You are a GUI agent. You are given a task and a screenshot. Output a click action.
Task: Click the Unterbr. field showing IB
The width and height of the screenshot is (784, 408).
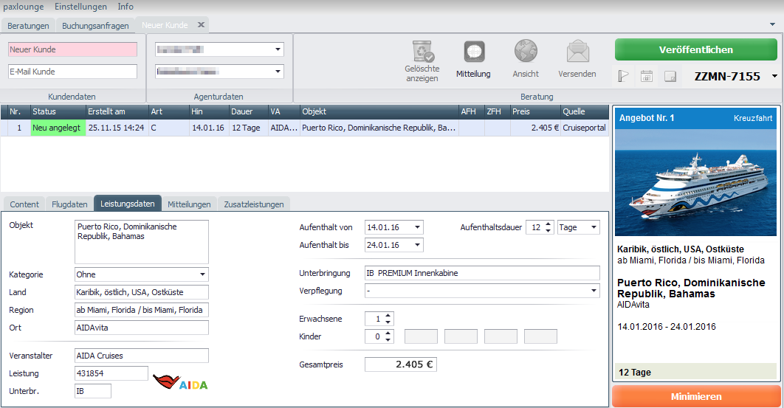coord(92,391)
